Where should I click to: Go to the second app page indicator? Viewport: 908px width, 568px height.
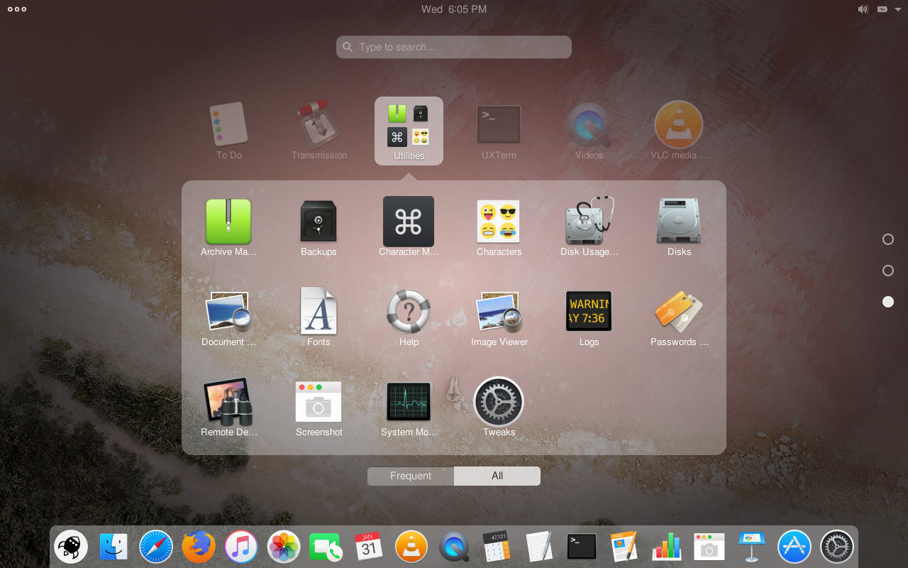pyautogui.click(x=887, y=271)
